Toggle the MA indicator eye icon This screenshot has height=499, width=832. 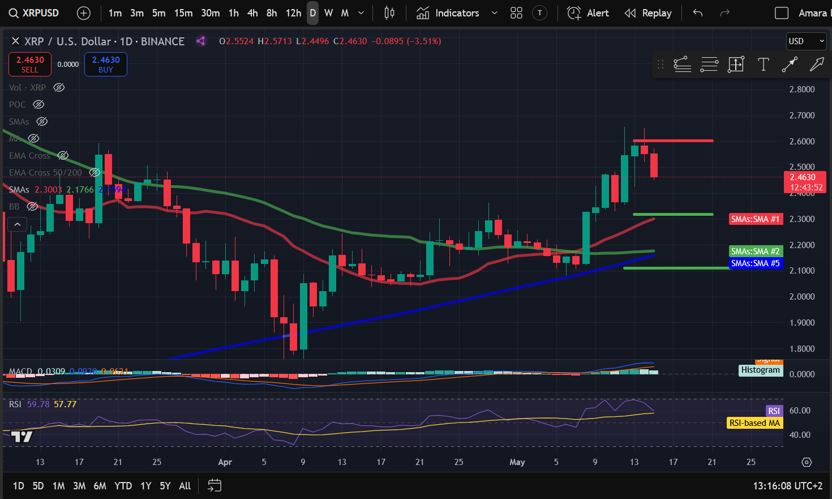click(33, 138)
